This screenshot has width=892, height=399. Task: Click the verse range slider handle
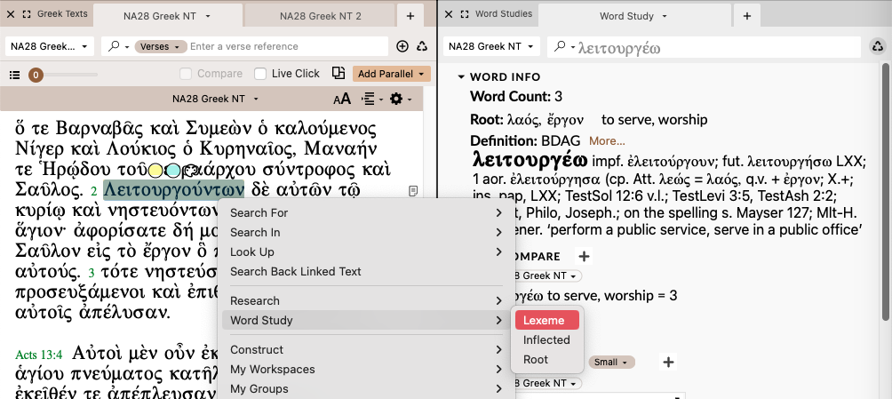tap(36, 76)
